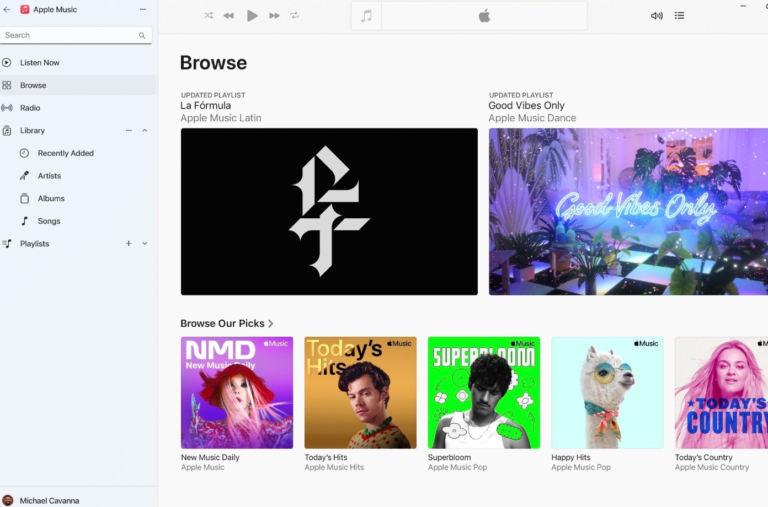
Task: Open the volume control
Action: (x=657, y=15)
